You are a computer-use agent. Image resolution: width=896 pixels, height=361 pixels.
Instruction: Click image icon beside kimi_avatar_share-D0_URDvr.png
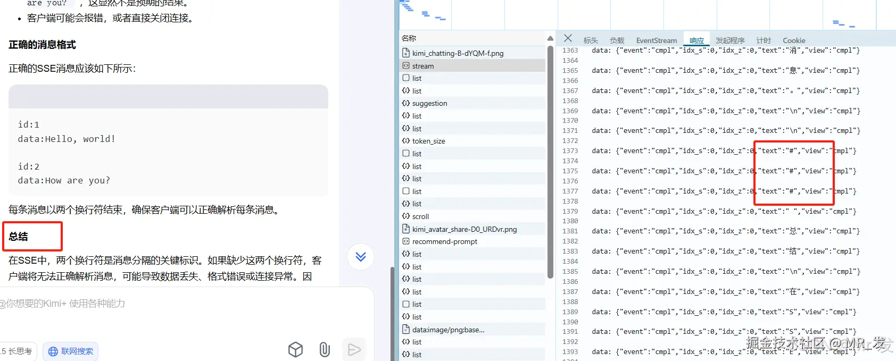406,229
